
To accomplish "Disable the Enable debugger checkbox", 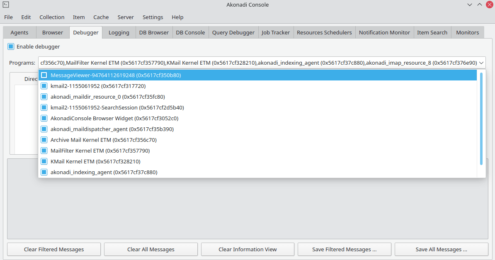I will pos(11,47).
